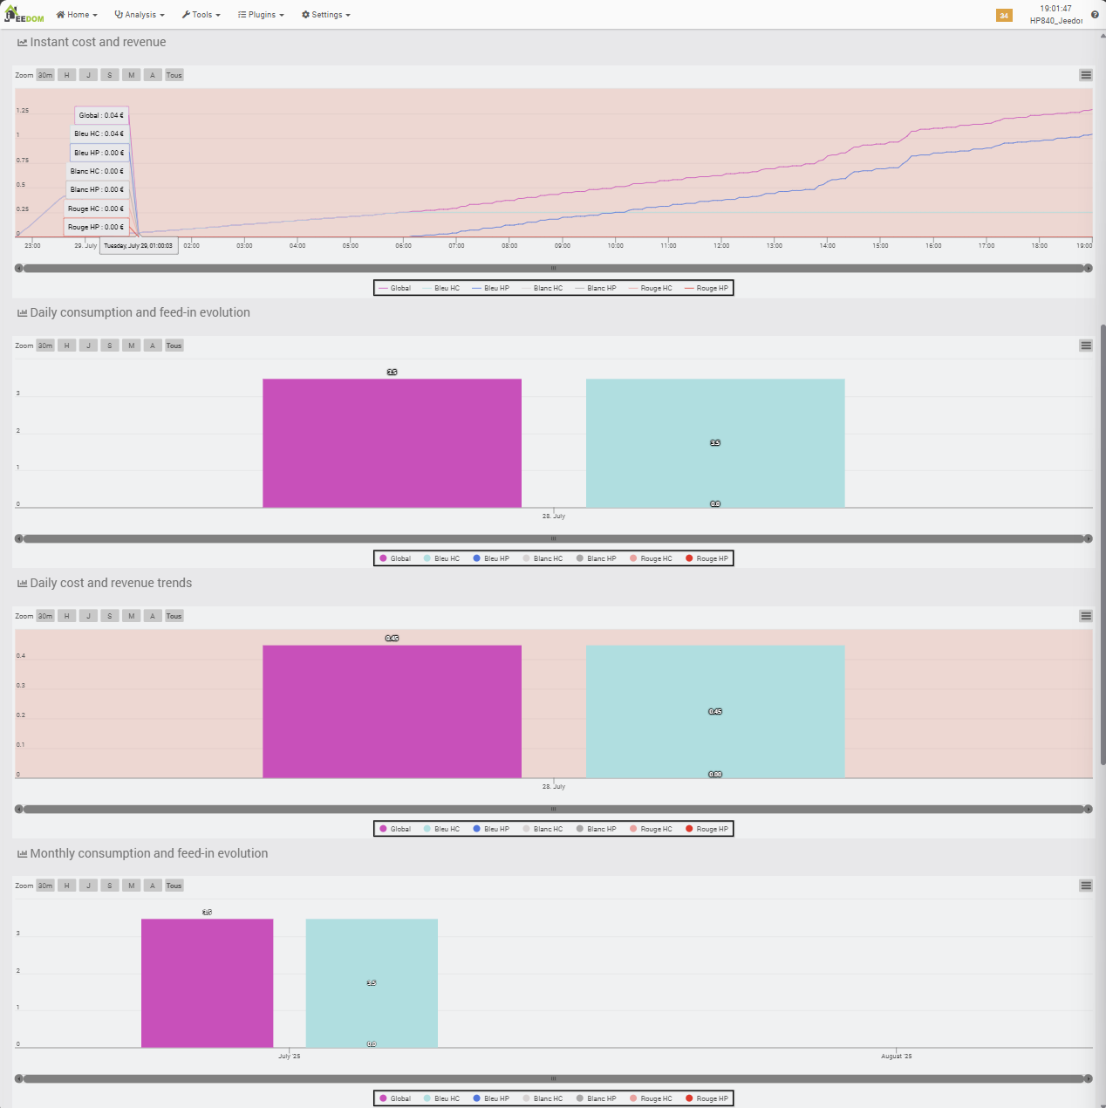Screen dimensions: 1106x1108
Task: Click the magenta Global bar for July '25
Action: click(x=207, y=983)
